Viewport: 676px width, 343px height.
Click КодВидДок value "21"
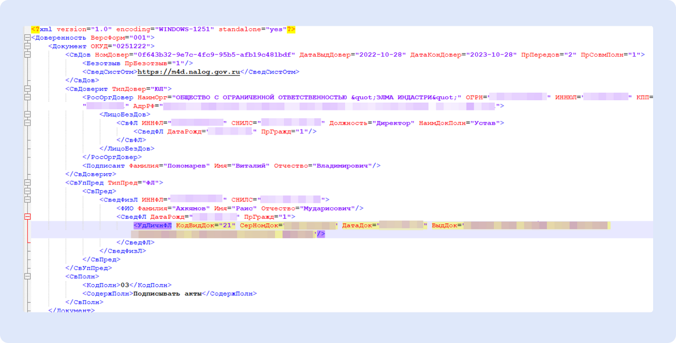click(227, 225)
